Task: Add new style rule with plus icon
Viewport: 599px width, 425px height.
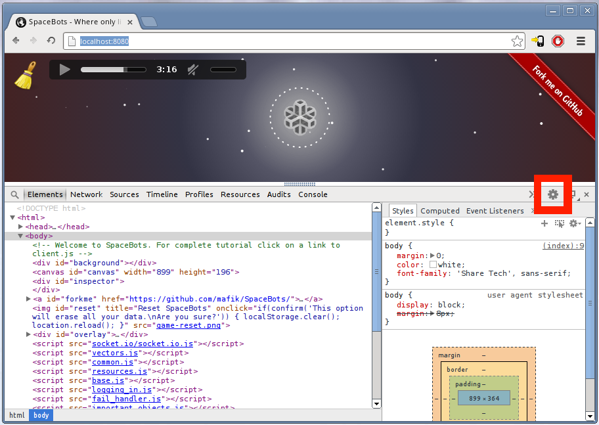Action: click(x=544, y=223)
